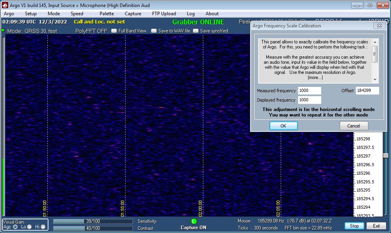Click the 01:50:00 time marker
391x233 pixels.
click(45, 208)
